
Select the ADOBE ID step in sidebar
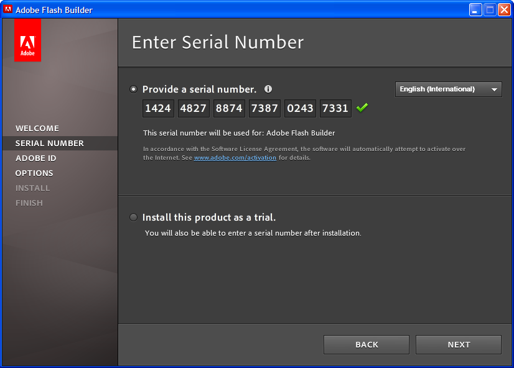[x=35, y=158]
